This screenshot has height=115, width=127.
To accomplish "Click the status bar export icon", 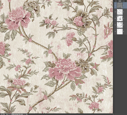I will click(7, 114).
